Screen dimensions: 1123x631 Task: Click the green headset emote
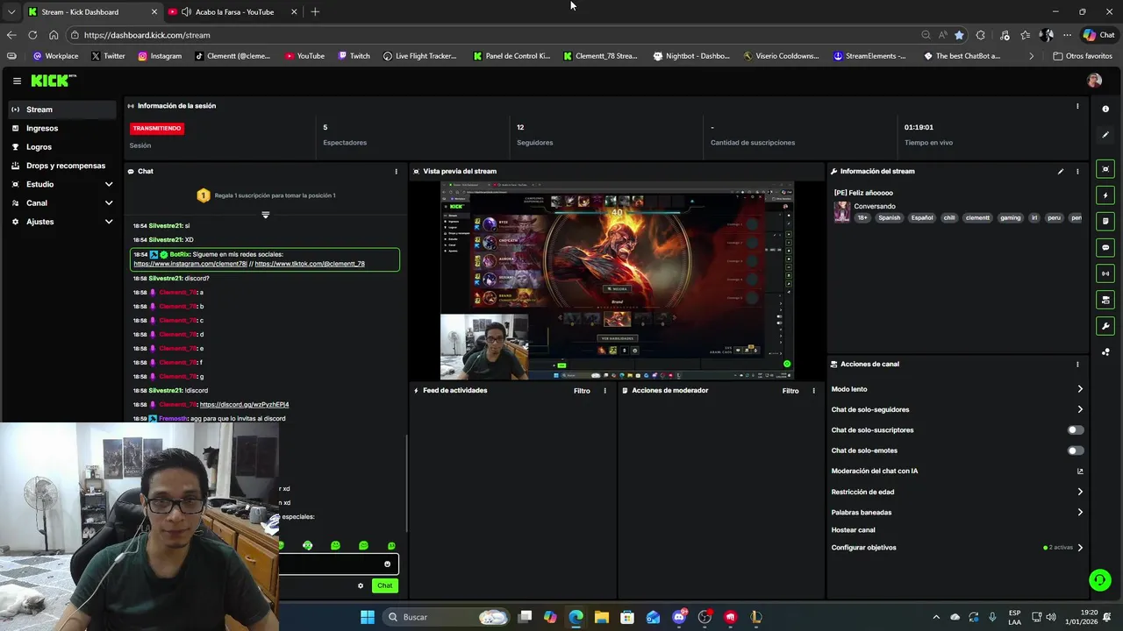pos(307,545)
